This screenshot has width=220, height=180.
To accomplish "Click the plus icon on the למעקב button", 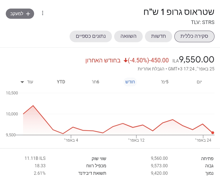I will (x=28, y=14).
